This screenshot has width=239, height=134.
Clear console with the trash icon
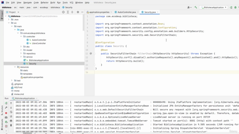tap(11, 125)
